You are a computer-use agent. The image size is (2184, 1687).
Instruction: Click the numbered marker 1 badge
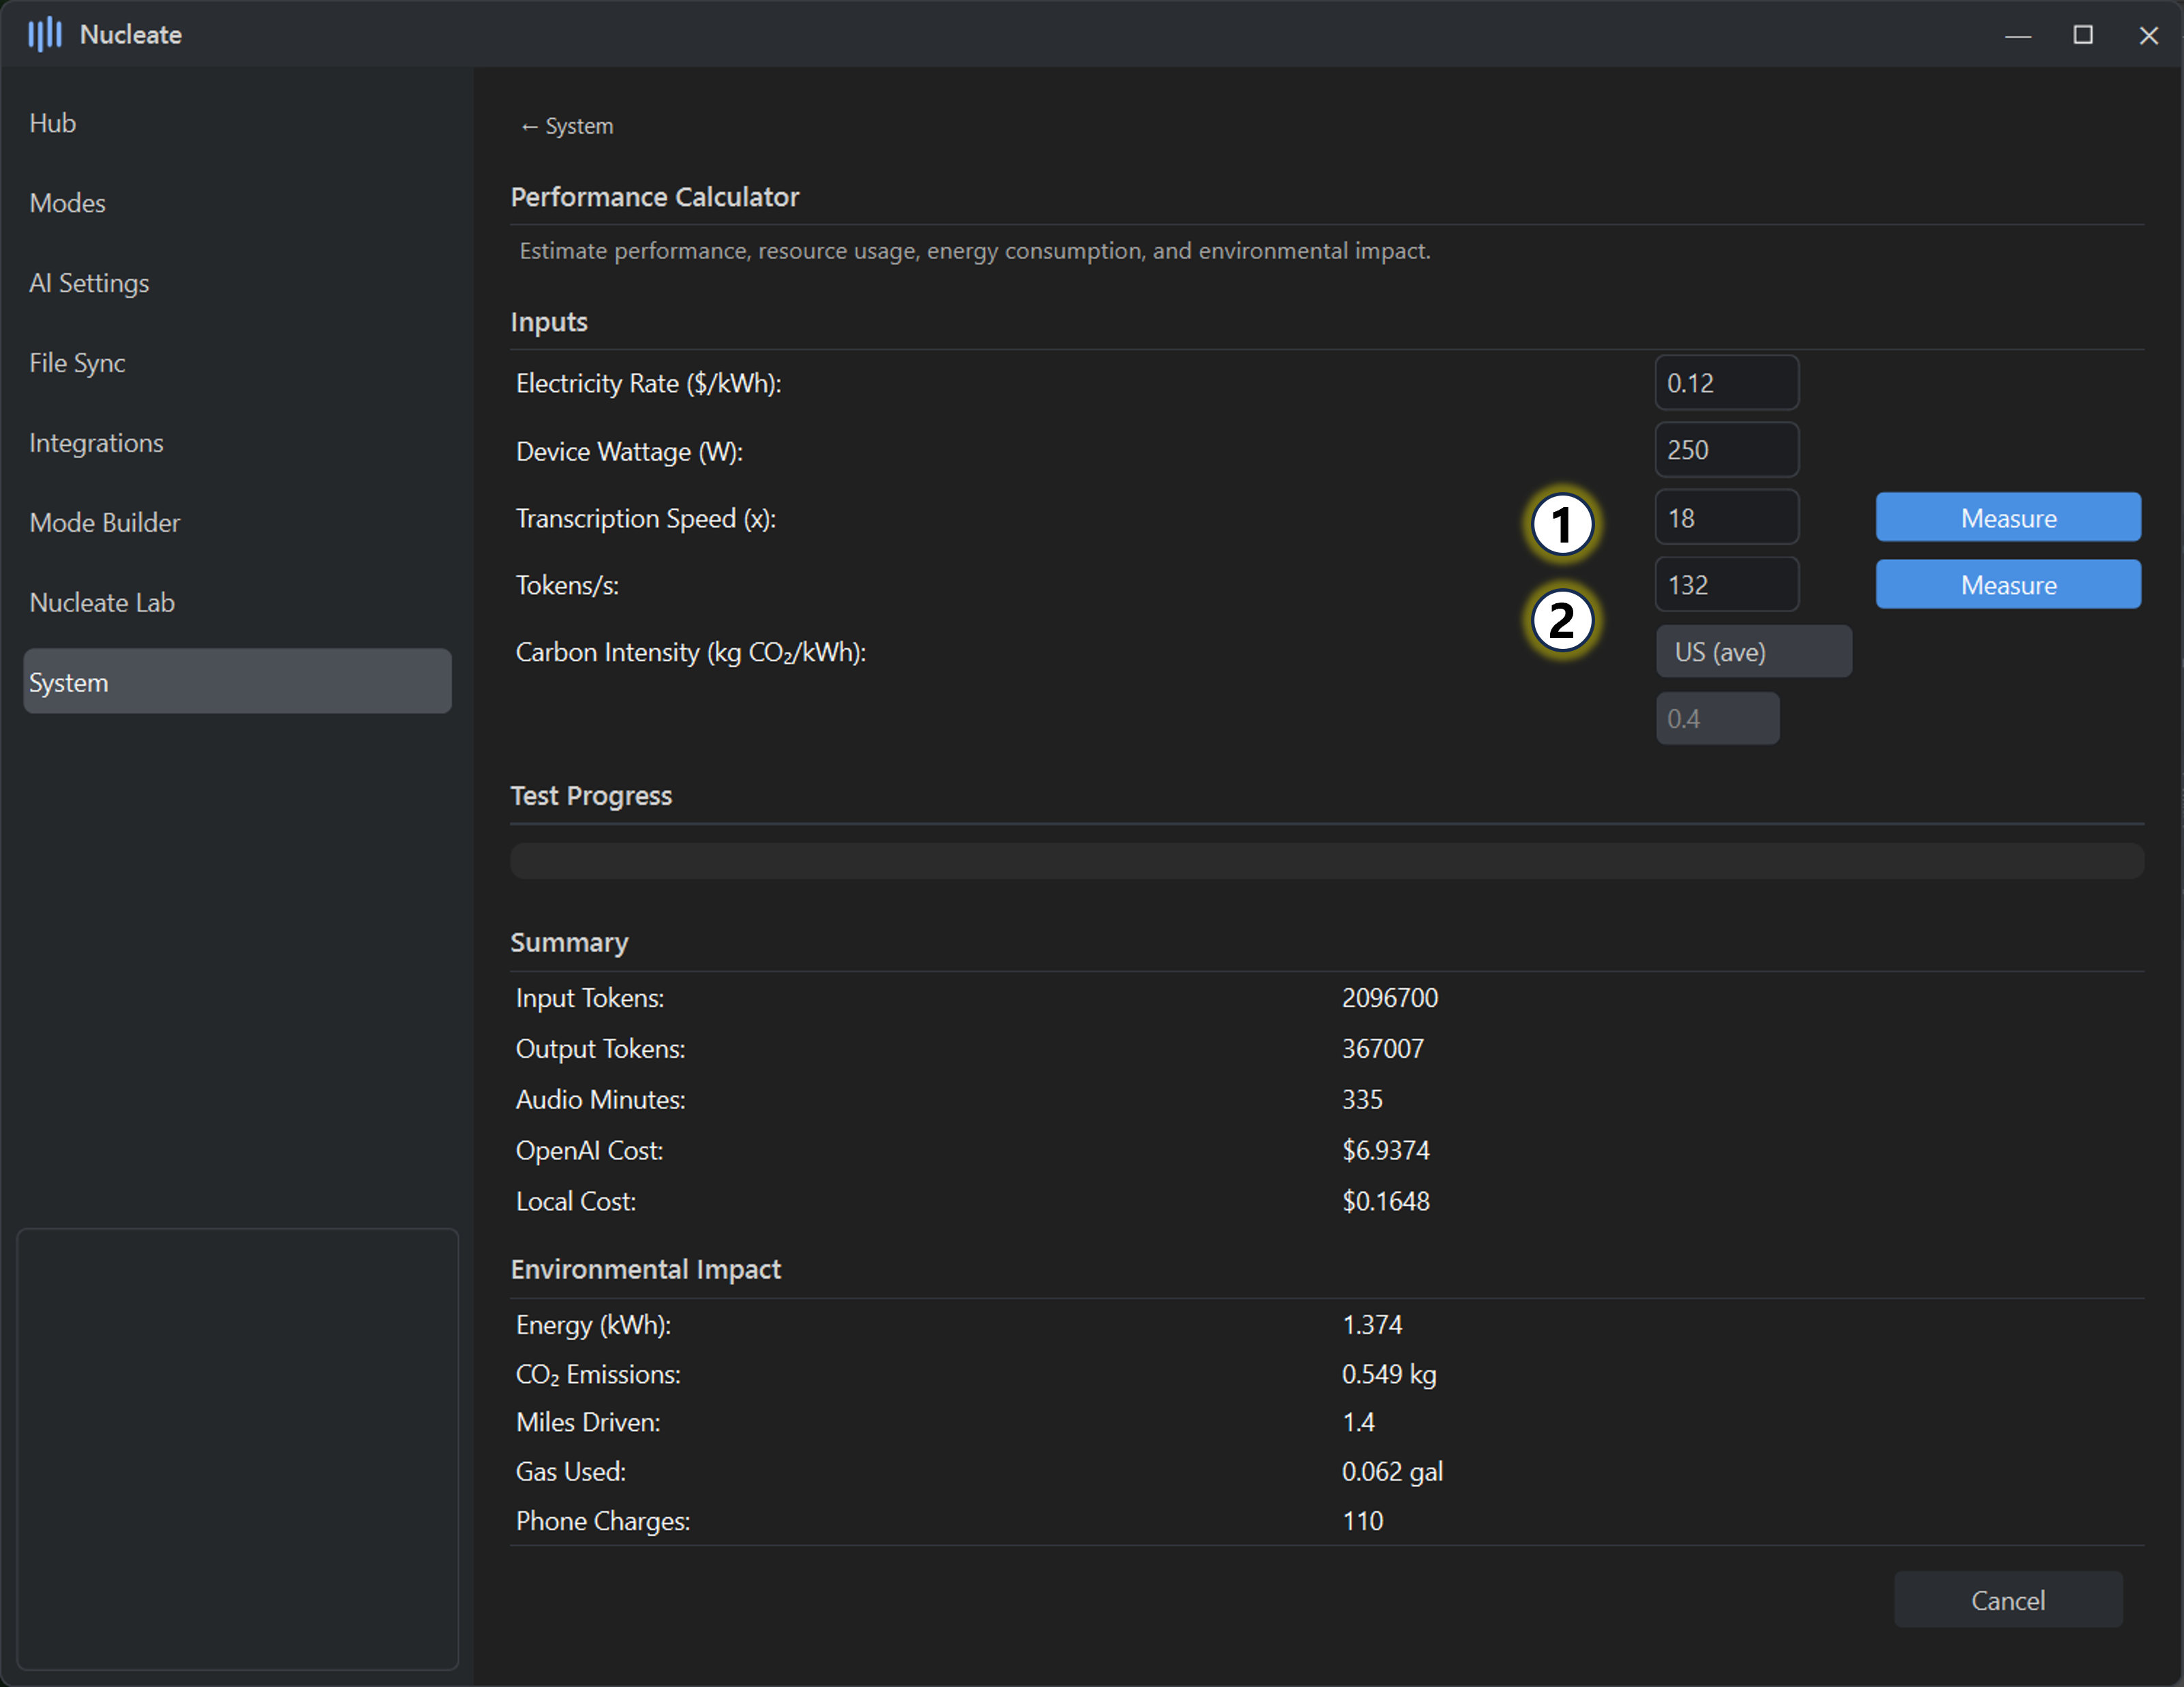point(1562,524)
